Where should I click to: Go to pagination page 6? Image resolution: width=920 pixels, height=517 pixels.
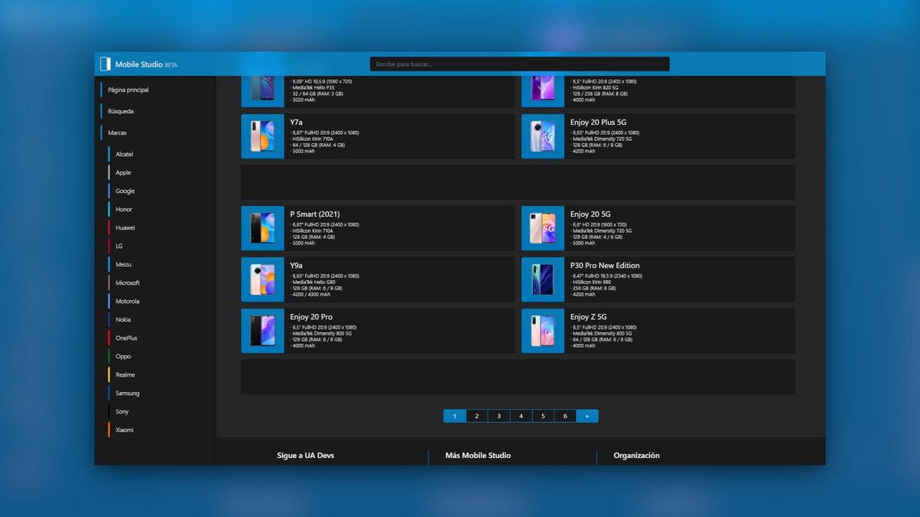tap(565, 416)
